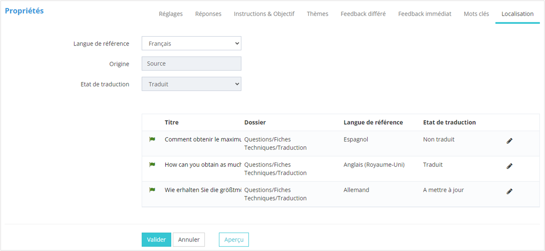Select the 'Wie erhalten Sie die größtm' title row

click(203, 190)
